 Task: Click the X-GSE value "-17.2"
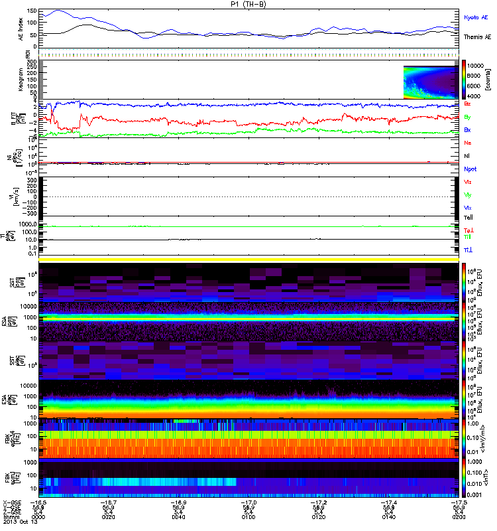click(x=319, y=502)
